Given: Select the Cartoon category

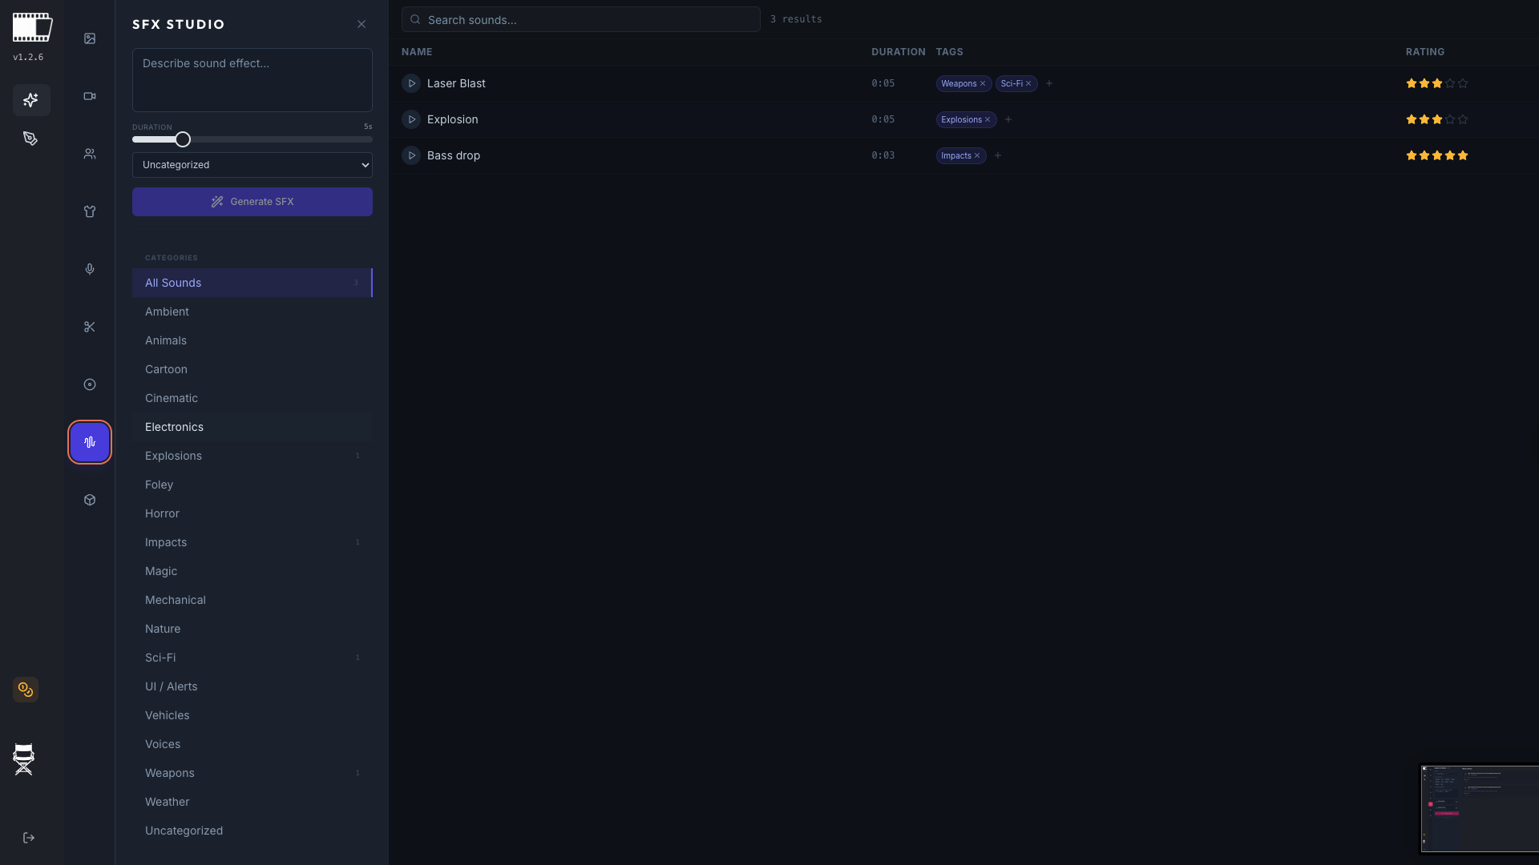Looking at the screenshot, I should 252,369.
